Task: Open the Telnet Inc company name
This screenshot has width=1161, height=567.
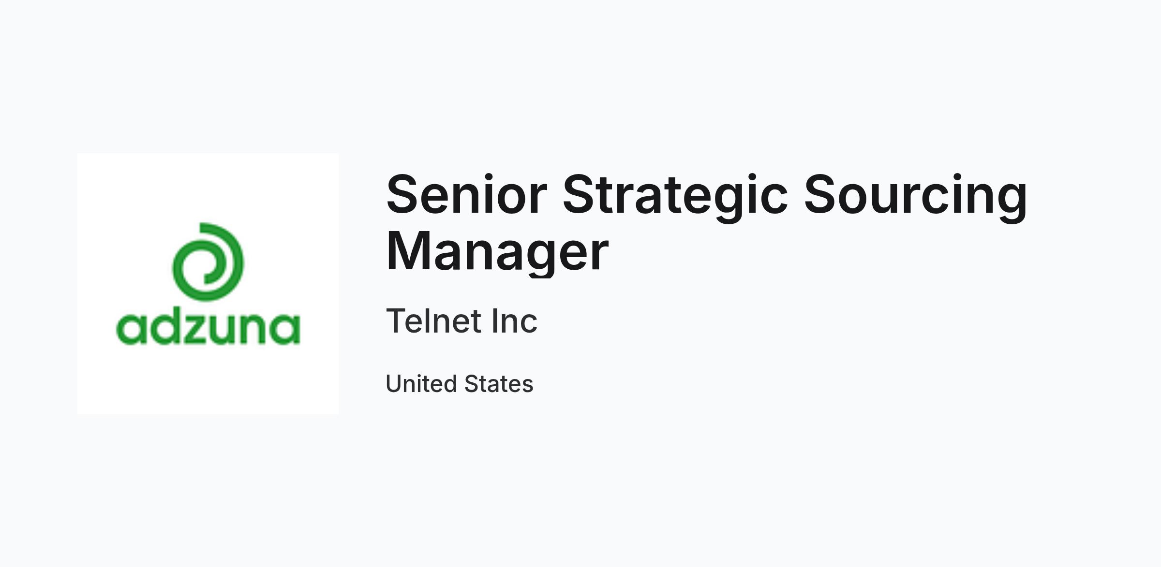Action: (x=461, y=320)
